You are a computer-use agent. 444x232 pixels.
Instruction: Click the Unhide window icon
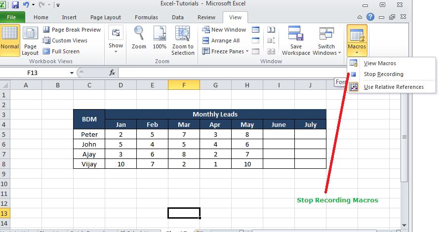256,51
